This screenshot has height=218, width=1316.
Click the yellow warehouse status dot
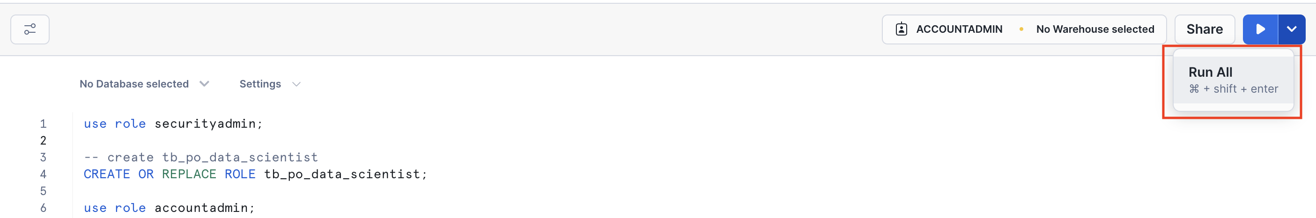pyautogui.click(x=1020, y=29)
